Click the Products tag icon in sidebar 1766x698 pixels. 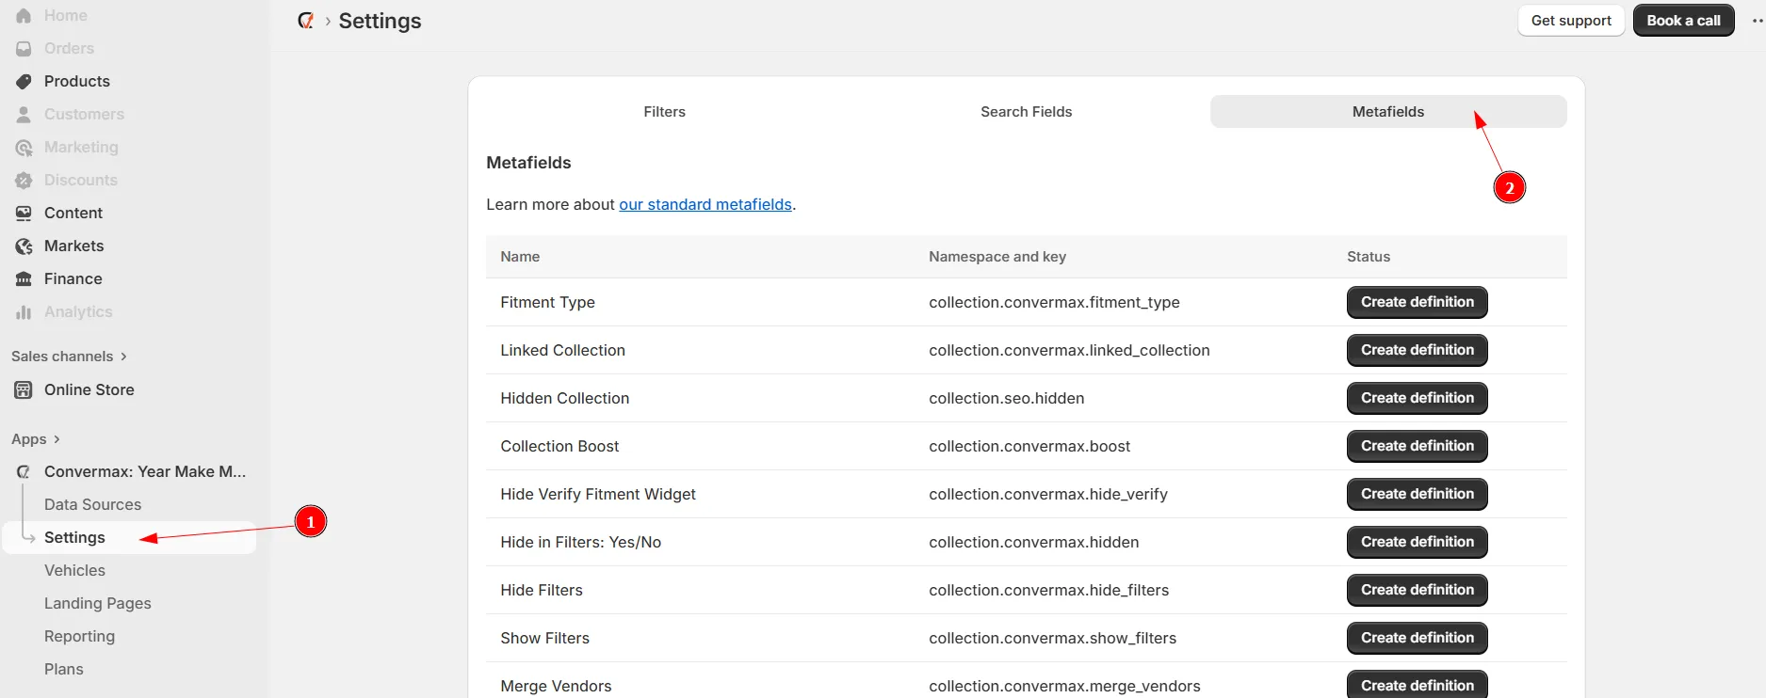point(24,82)
